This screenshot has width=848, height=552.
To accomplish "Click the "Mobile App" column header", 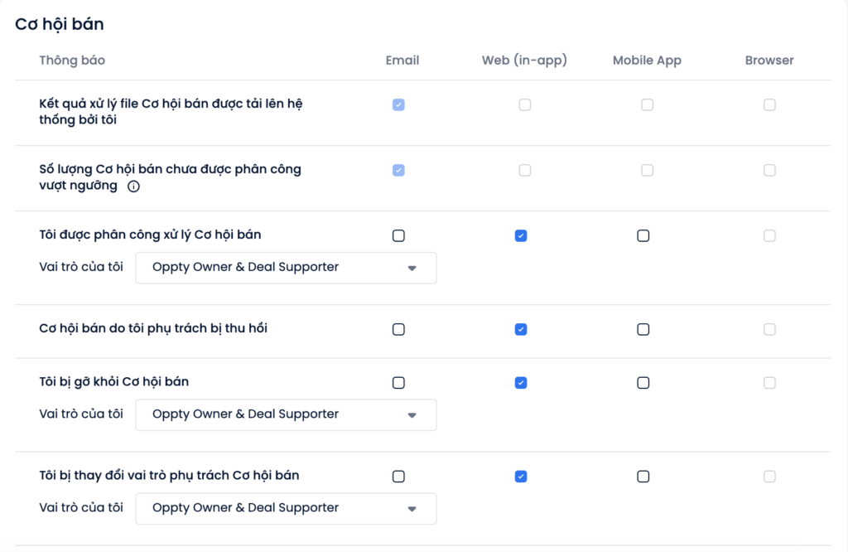I will 647,61.
